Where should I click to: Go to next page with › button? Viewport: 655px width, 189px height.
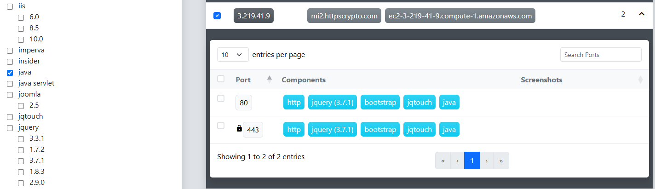(487, 160)
